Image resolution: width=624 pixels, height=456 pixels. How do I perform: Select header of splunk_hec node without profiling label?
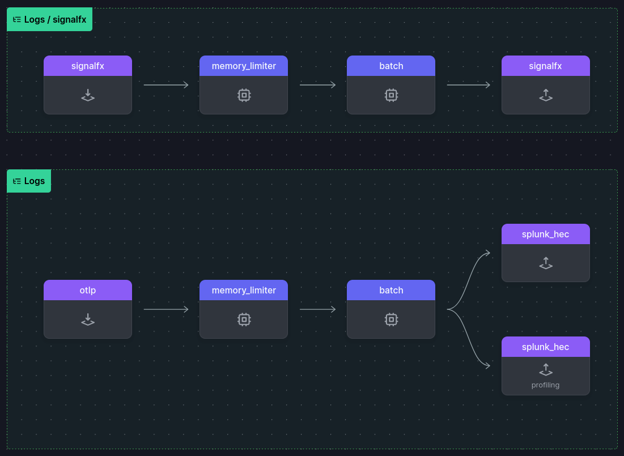(x=546, y=234)
